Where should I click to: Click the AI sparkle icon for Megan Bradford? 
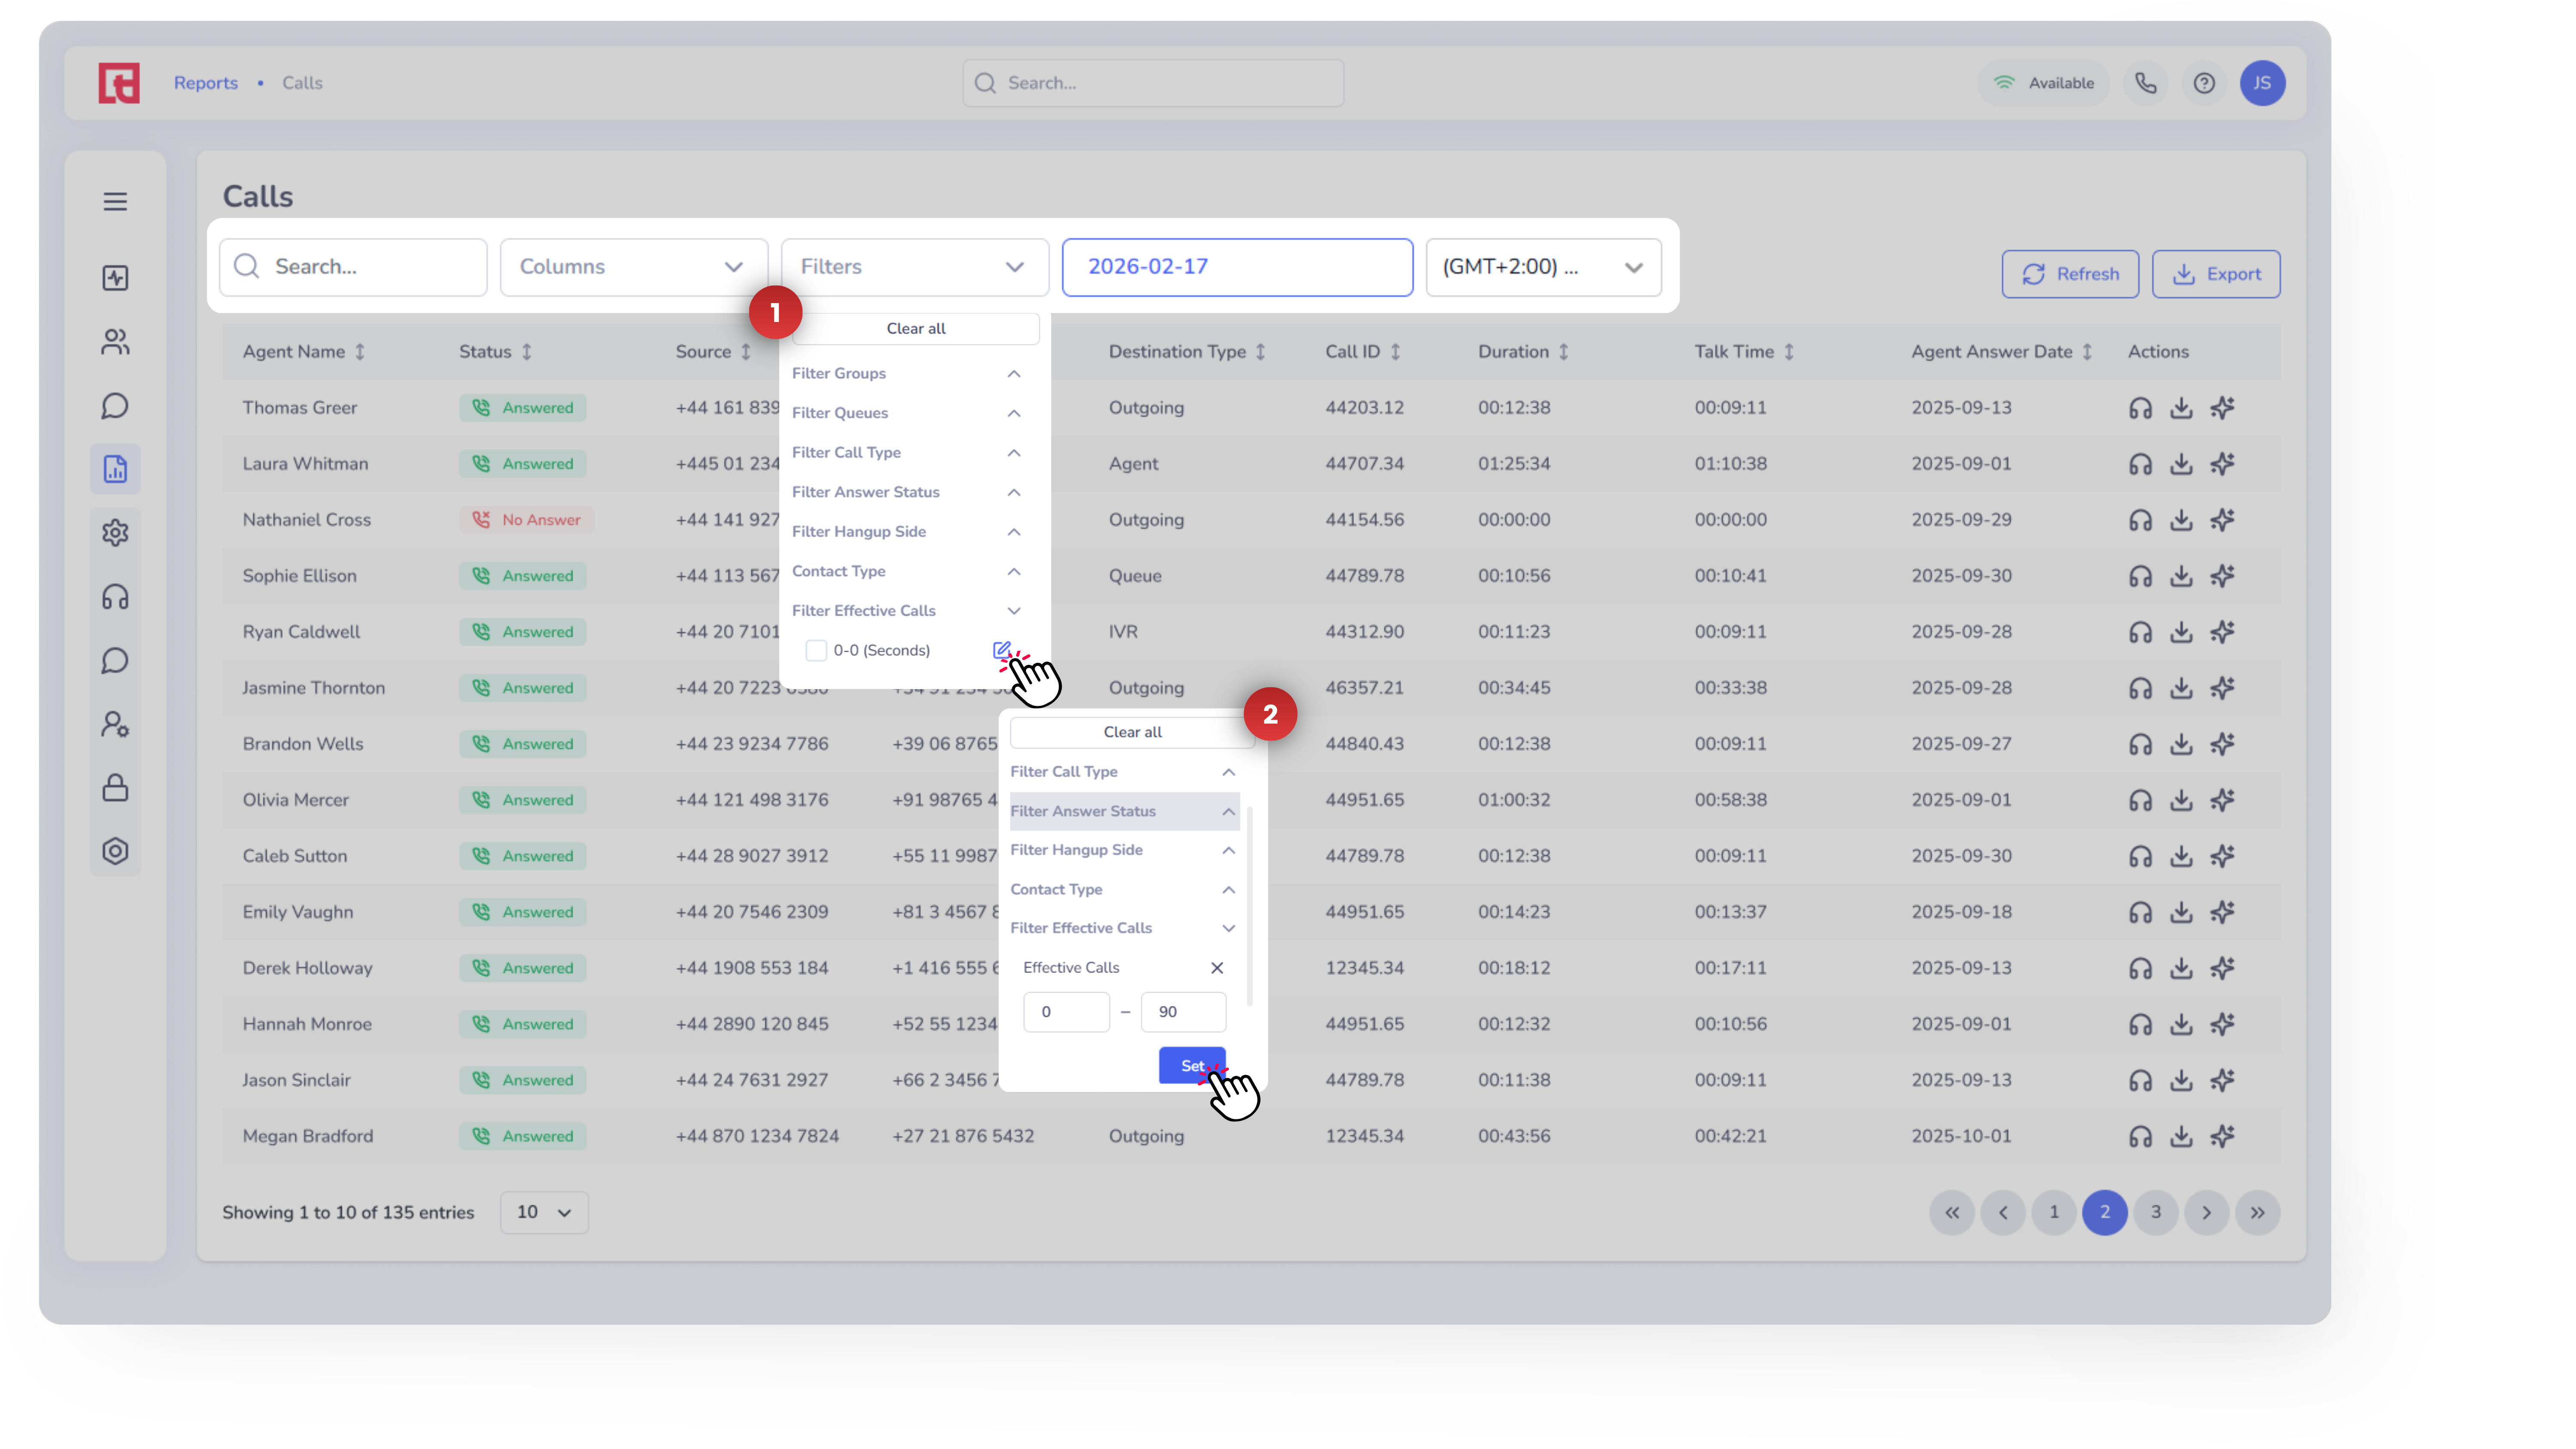tap(2221, 1136)
